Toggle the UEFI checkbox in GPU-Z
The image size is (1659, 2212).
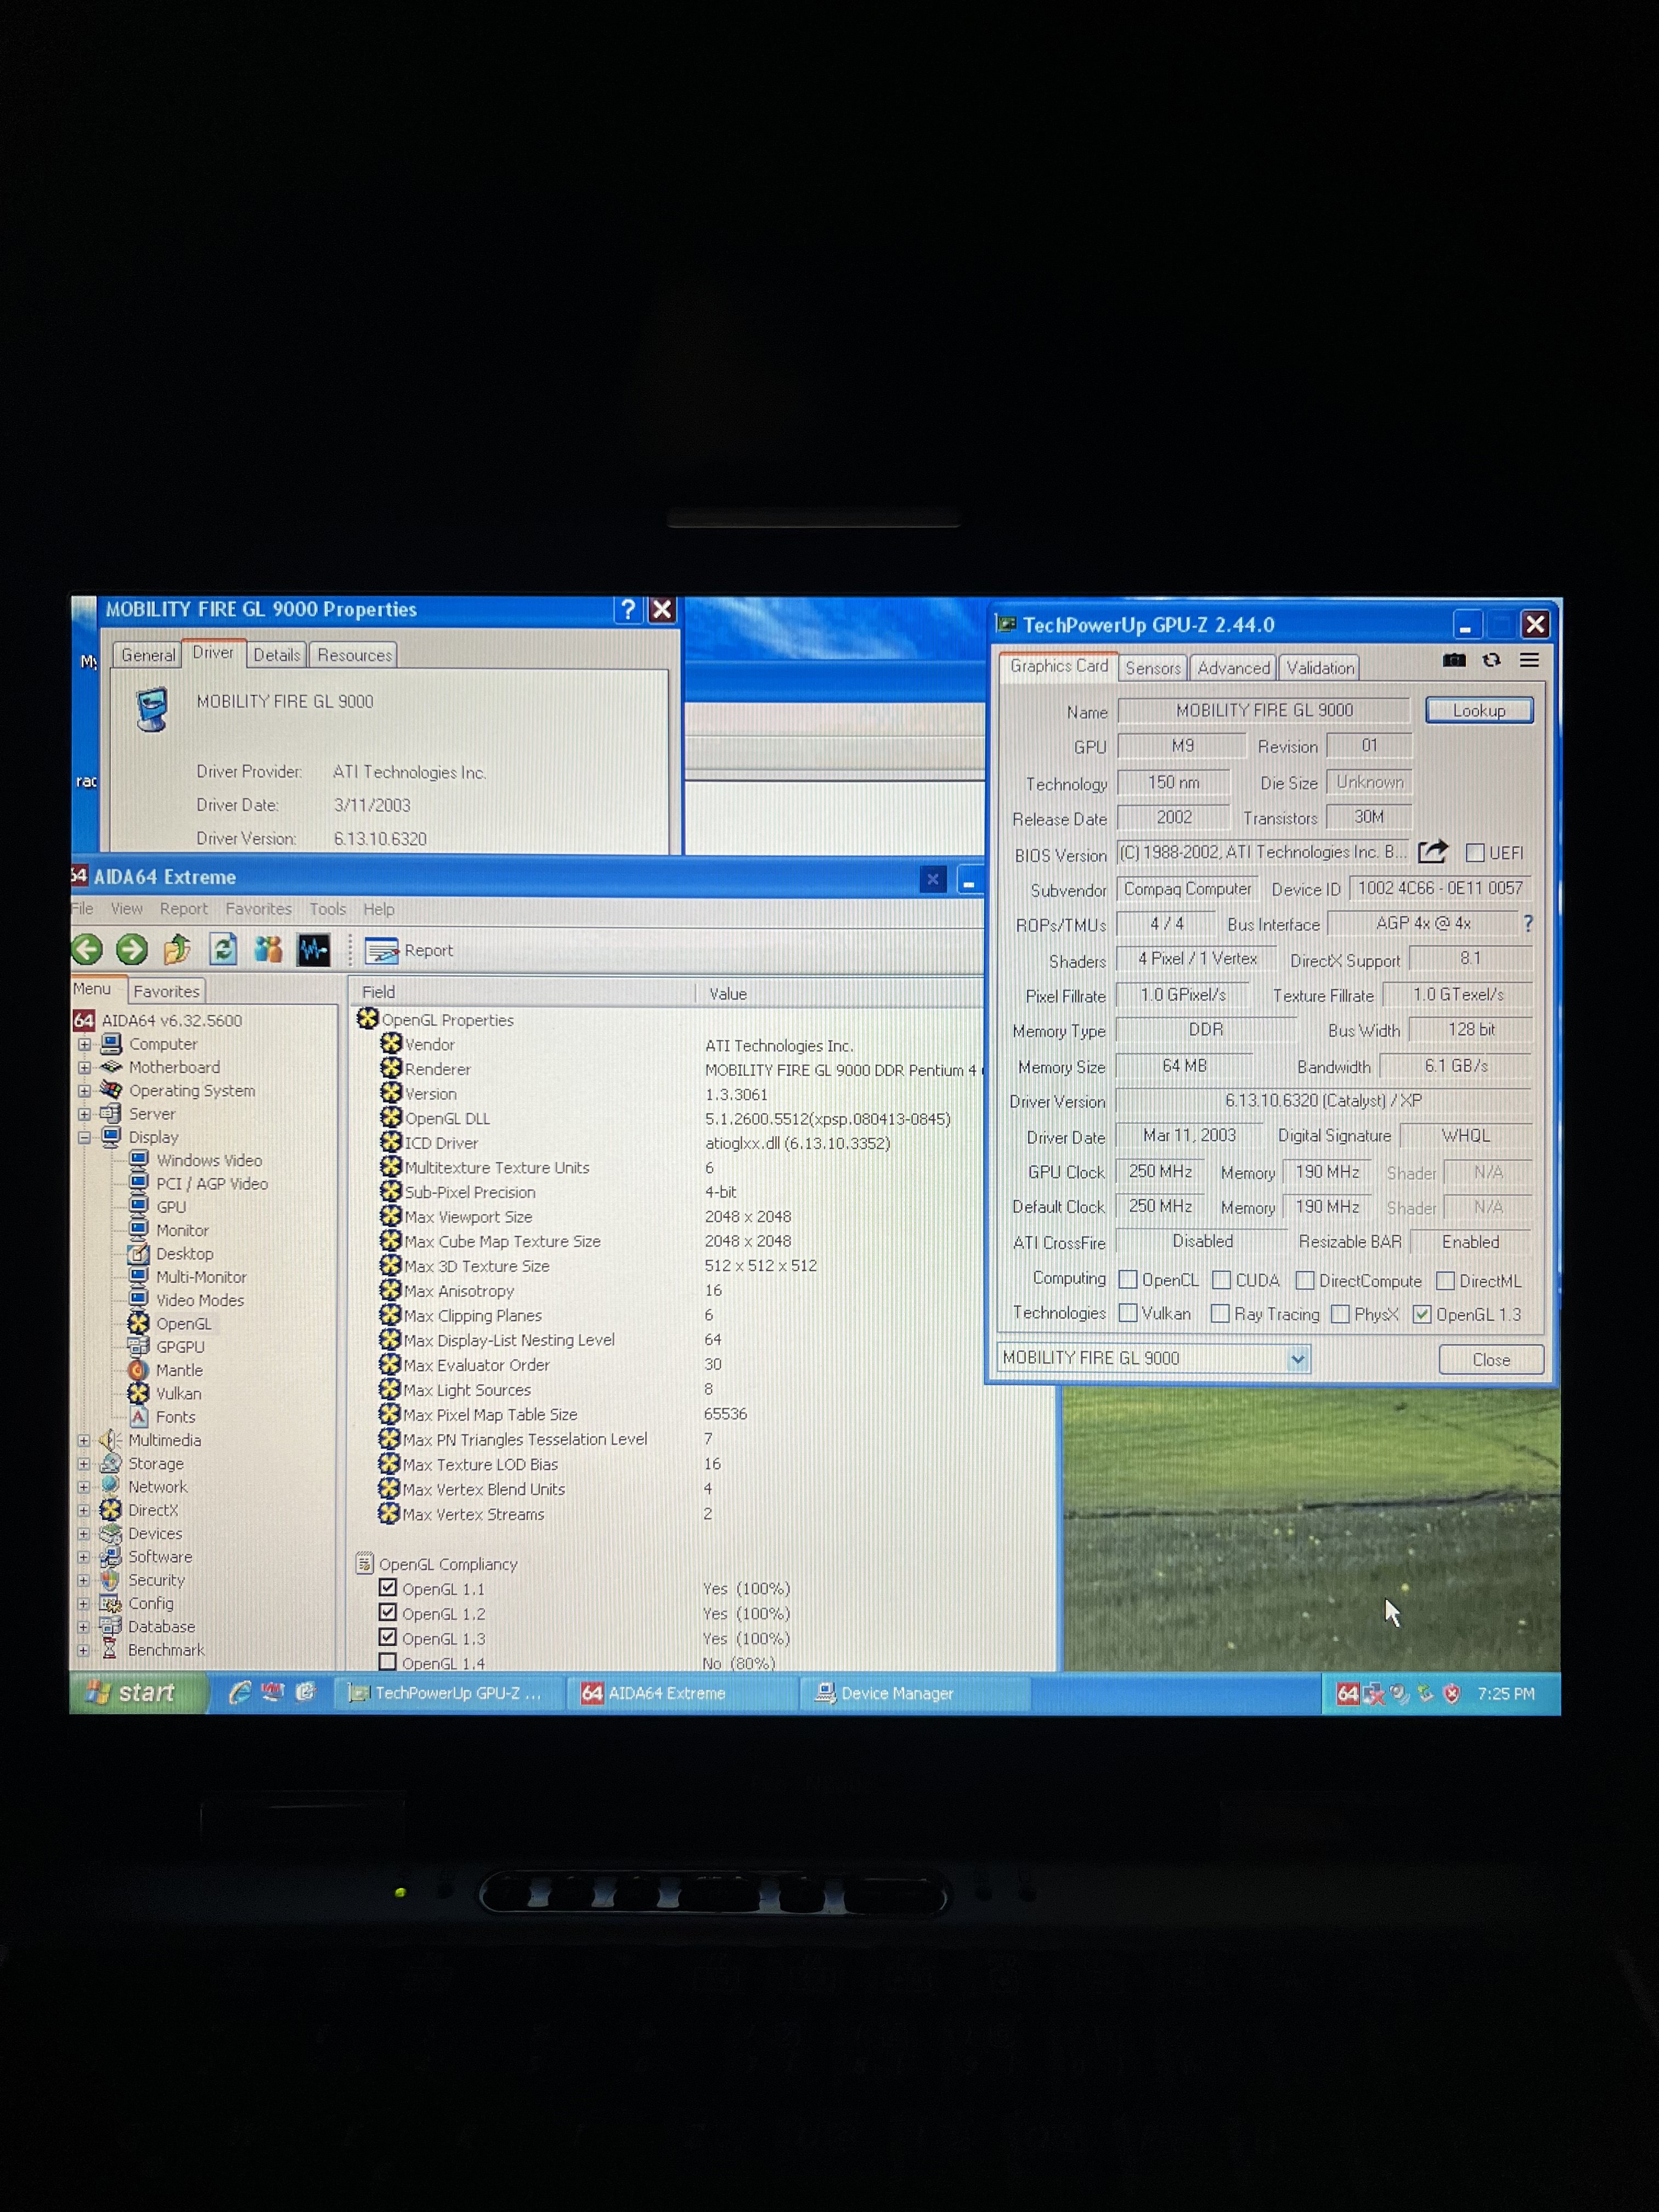(1474, 853)
